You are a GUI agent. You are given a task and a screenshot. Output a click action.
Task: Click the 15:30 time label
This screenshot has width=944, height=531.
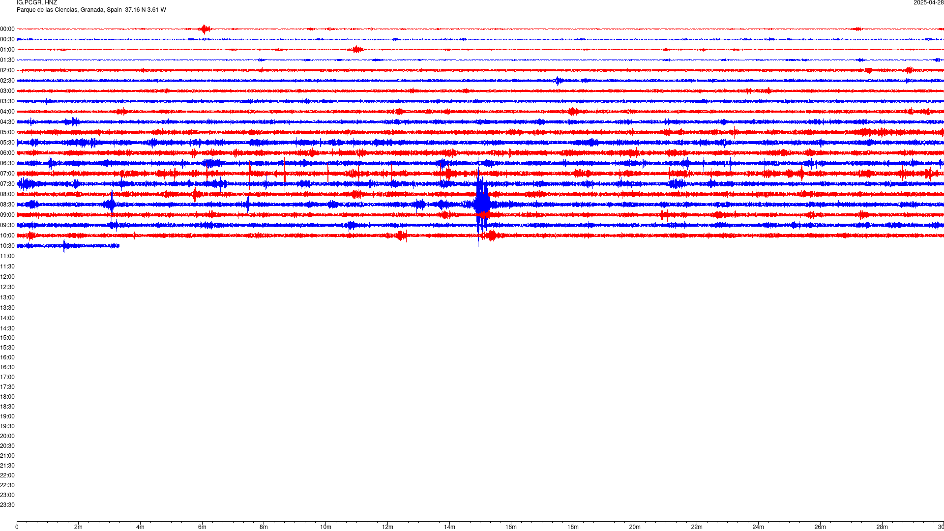pyautogui.click(x=7, y=348)
